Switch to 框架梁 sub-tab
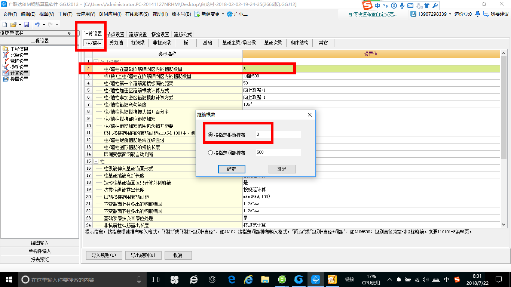 point(138,43)
